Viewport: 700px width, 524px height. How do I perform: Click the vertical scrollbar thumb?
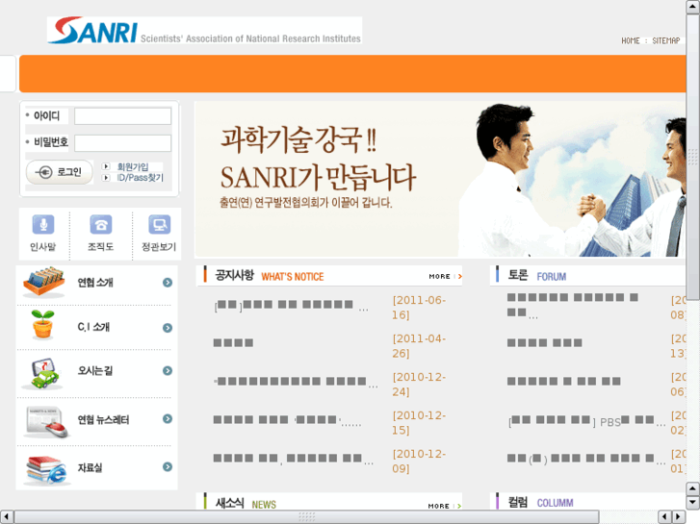tap(692, 157)
